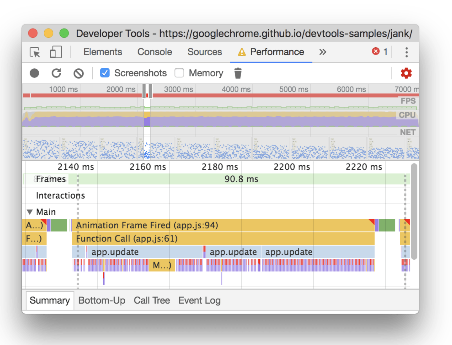Open the DevTools three-dot menu
The image size is (452, 345).
[407, 52]
